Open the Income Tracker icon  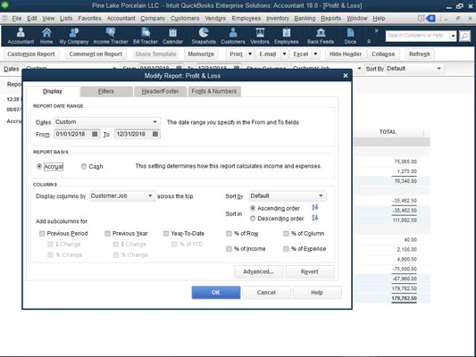point(111,36)
